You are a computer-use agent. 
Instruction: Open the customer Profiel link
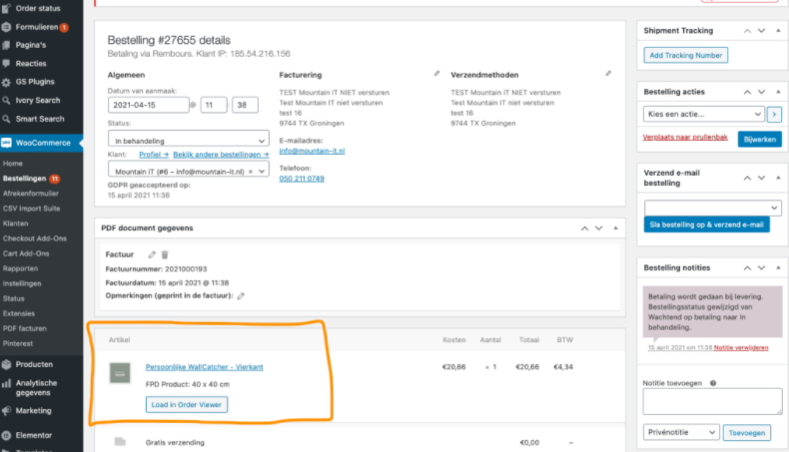pyautogui.click(x=154, y=155)
